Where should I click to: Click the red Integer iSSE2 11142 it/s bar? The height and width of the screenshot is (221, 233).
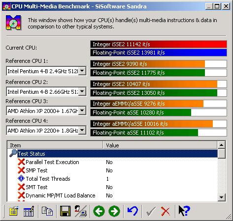159,44
